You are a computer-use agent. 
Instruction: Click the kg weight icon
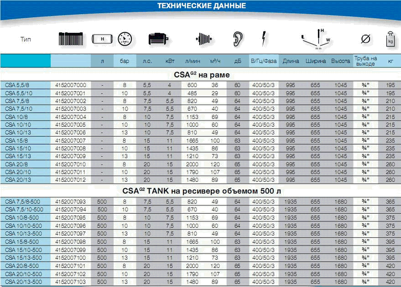[390, 39]
